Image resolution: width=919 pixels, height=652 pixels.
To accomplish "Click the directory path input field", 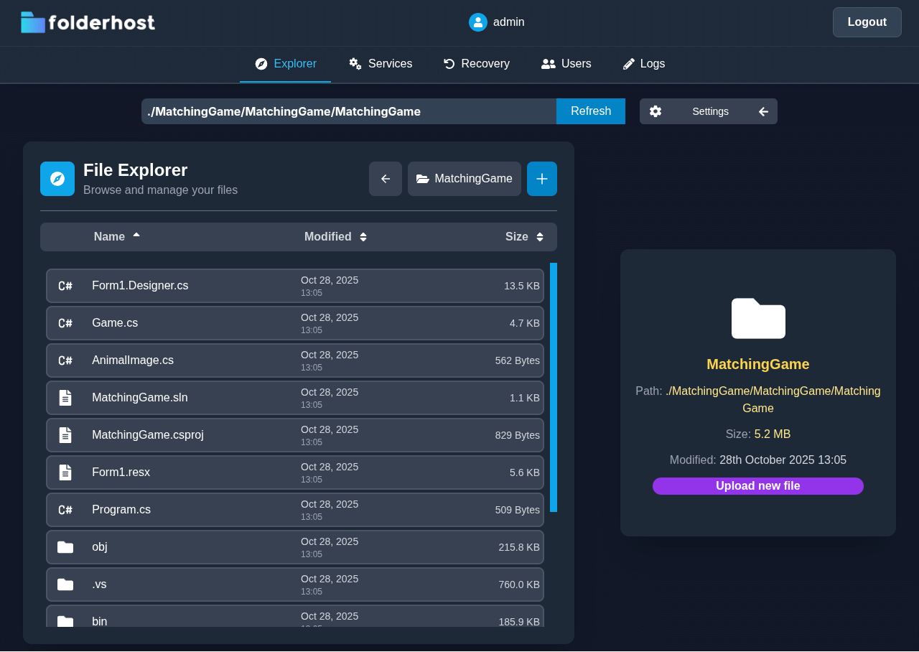I will pyautogui.click(x=348, y=111).
